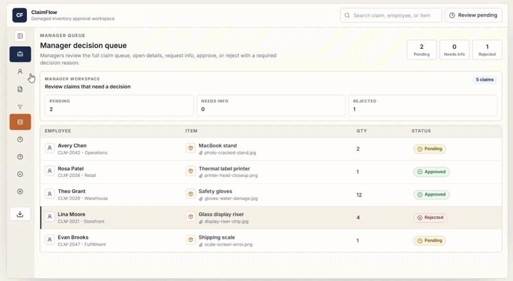The image size is (513, 281).
Task: Select the Rosa Patel name text
Action: pos(71,168)
